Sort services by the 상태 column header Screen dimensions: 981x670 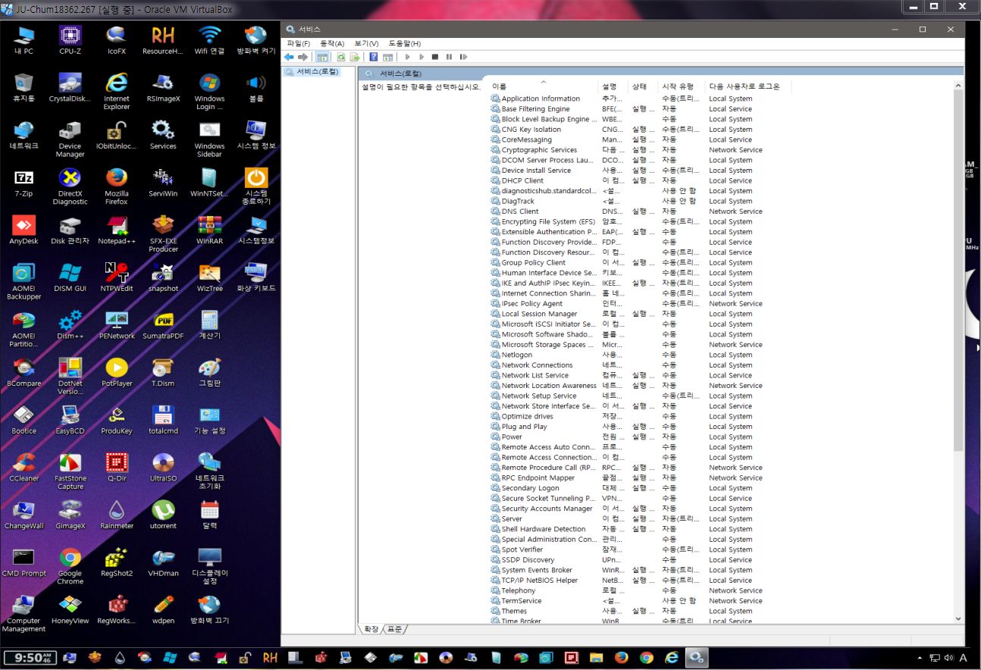[x=644, y=86]
